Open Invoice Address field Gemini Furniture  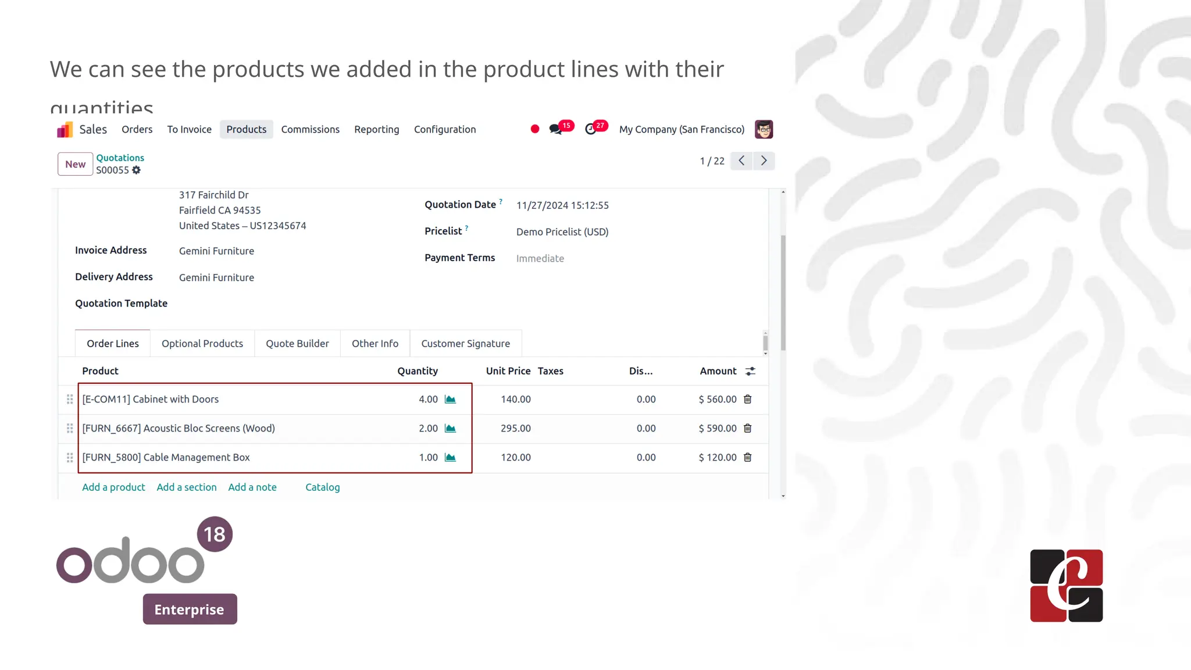click(x=216, y=251)
